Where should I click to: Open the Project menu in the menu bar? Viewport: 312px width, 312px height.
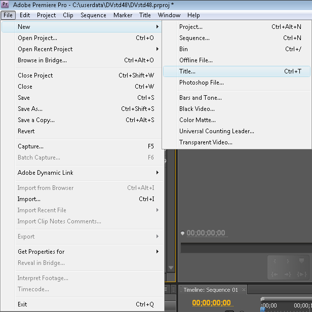47,15
